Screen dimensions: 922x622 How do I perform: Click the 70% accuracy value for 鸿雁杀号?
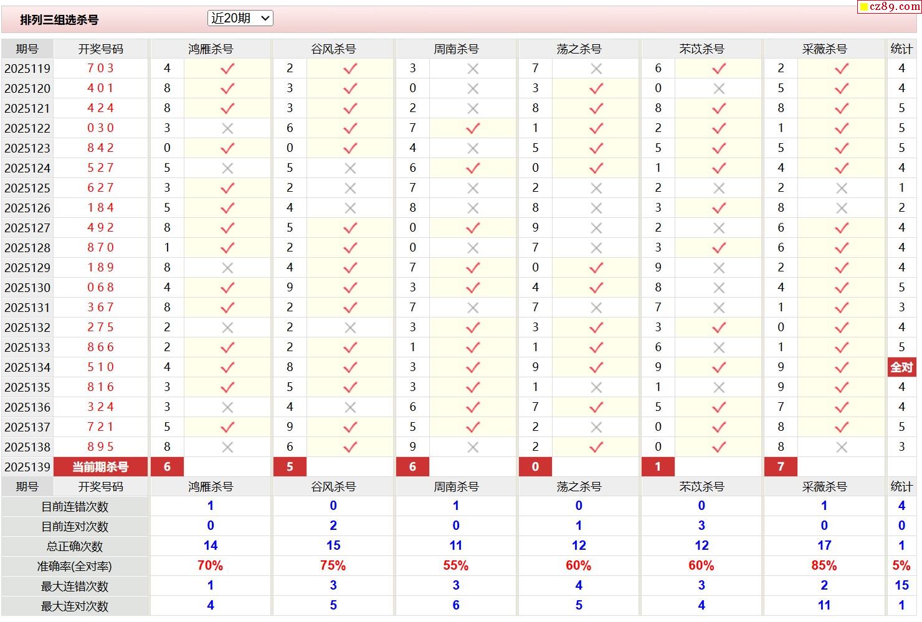[210, 566]
